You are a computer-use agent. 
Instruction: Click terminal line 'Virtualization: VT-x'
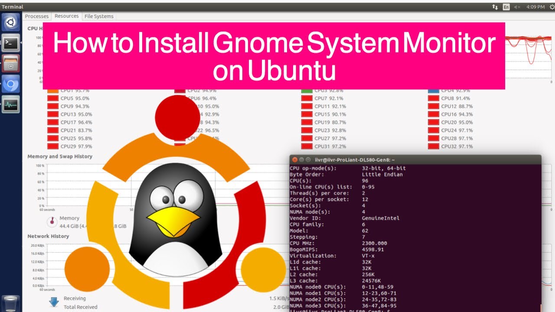pos(332,256)
